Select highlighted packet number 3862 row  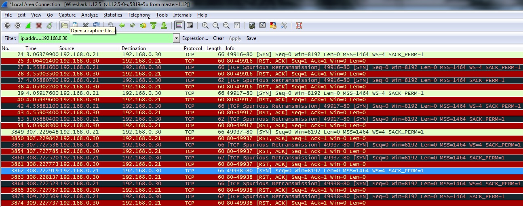[261, 171]
